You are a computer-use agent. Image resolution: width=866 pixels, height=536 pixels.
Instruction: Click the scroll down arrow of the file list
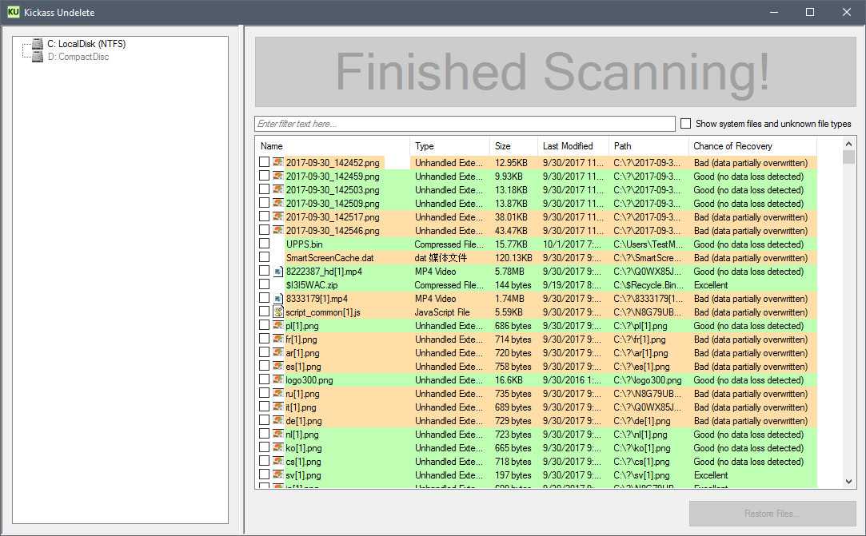pyautogui.click(x=849, y=482)
